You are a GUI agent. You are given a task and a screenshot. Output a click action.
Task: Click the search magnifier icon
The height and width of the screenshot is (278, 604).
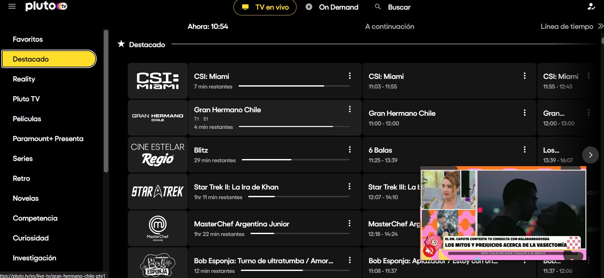[378, 7]
